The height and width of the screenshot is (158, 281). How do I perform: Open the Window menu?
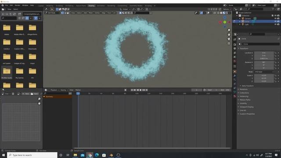25,5
